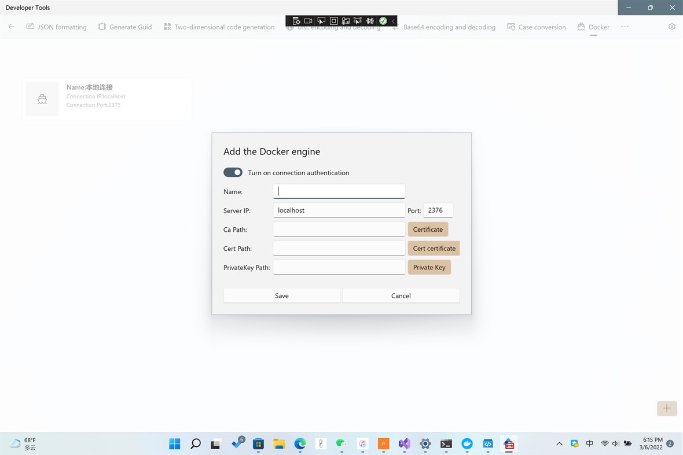
Task: Show hidden tray icons chevron
Action: (x=559, y=443)
